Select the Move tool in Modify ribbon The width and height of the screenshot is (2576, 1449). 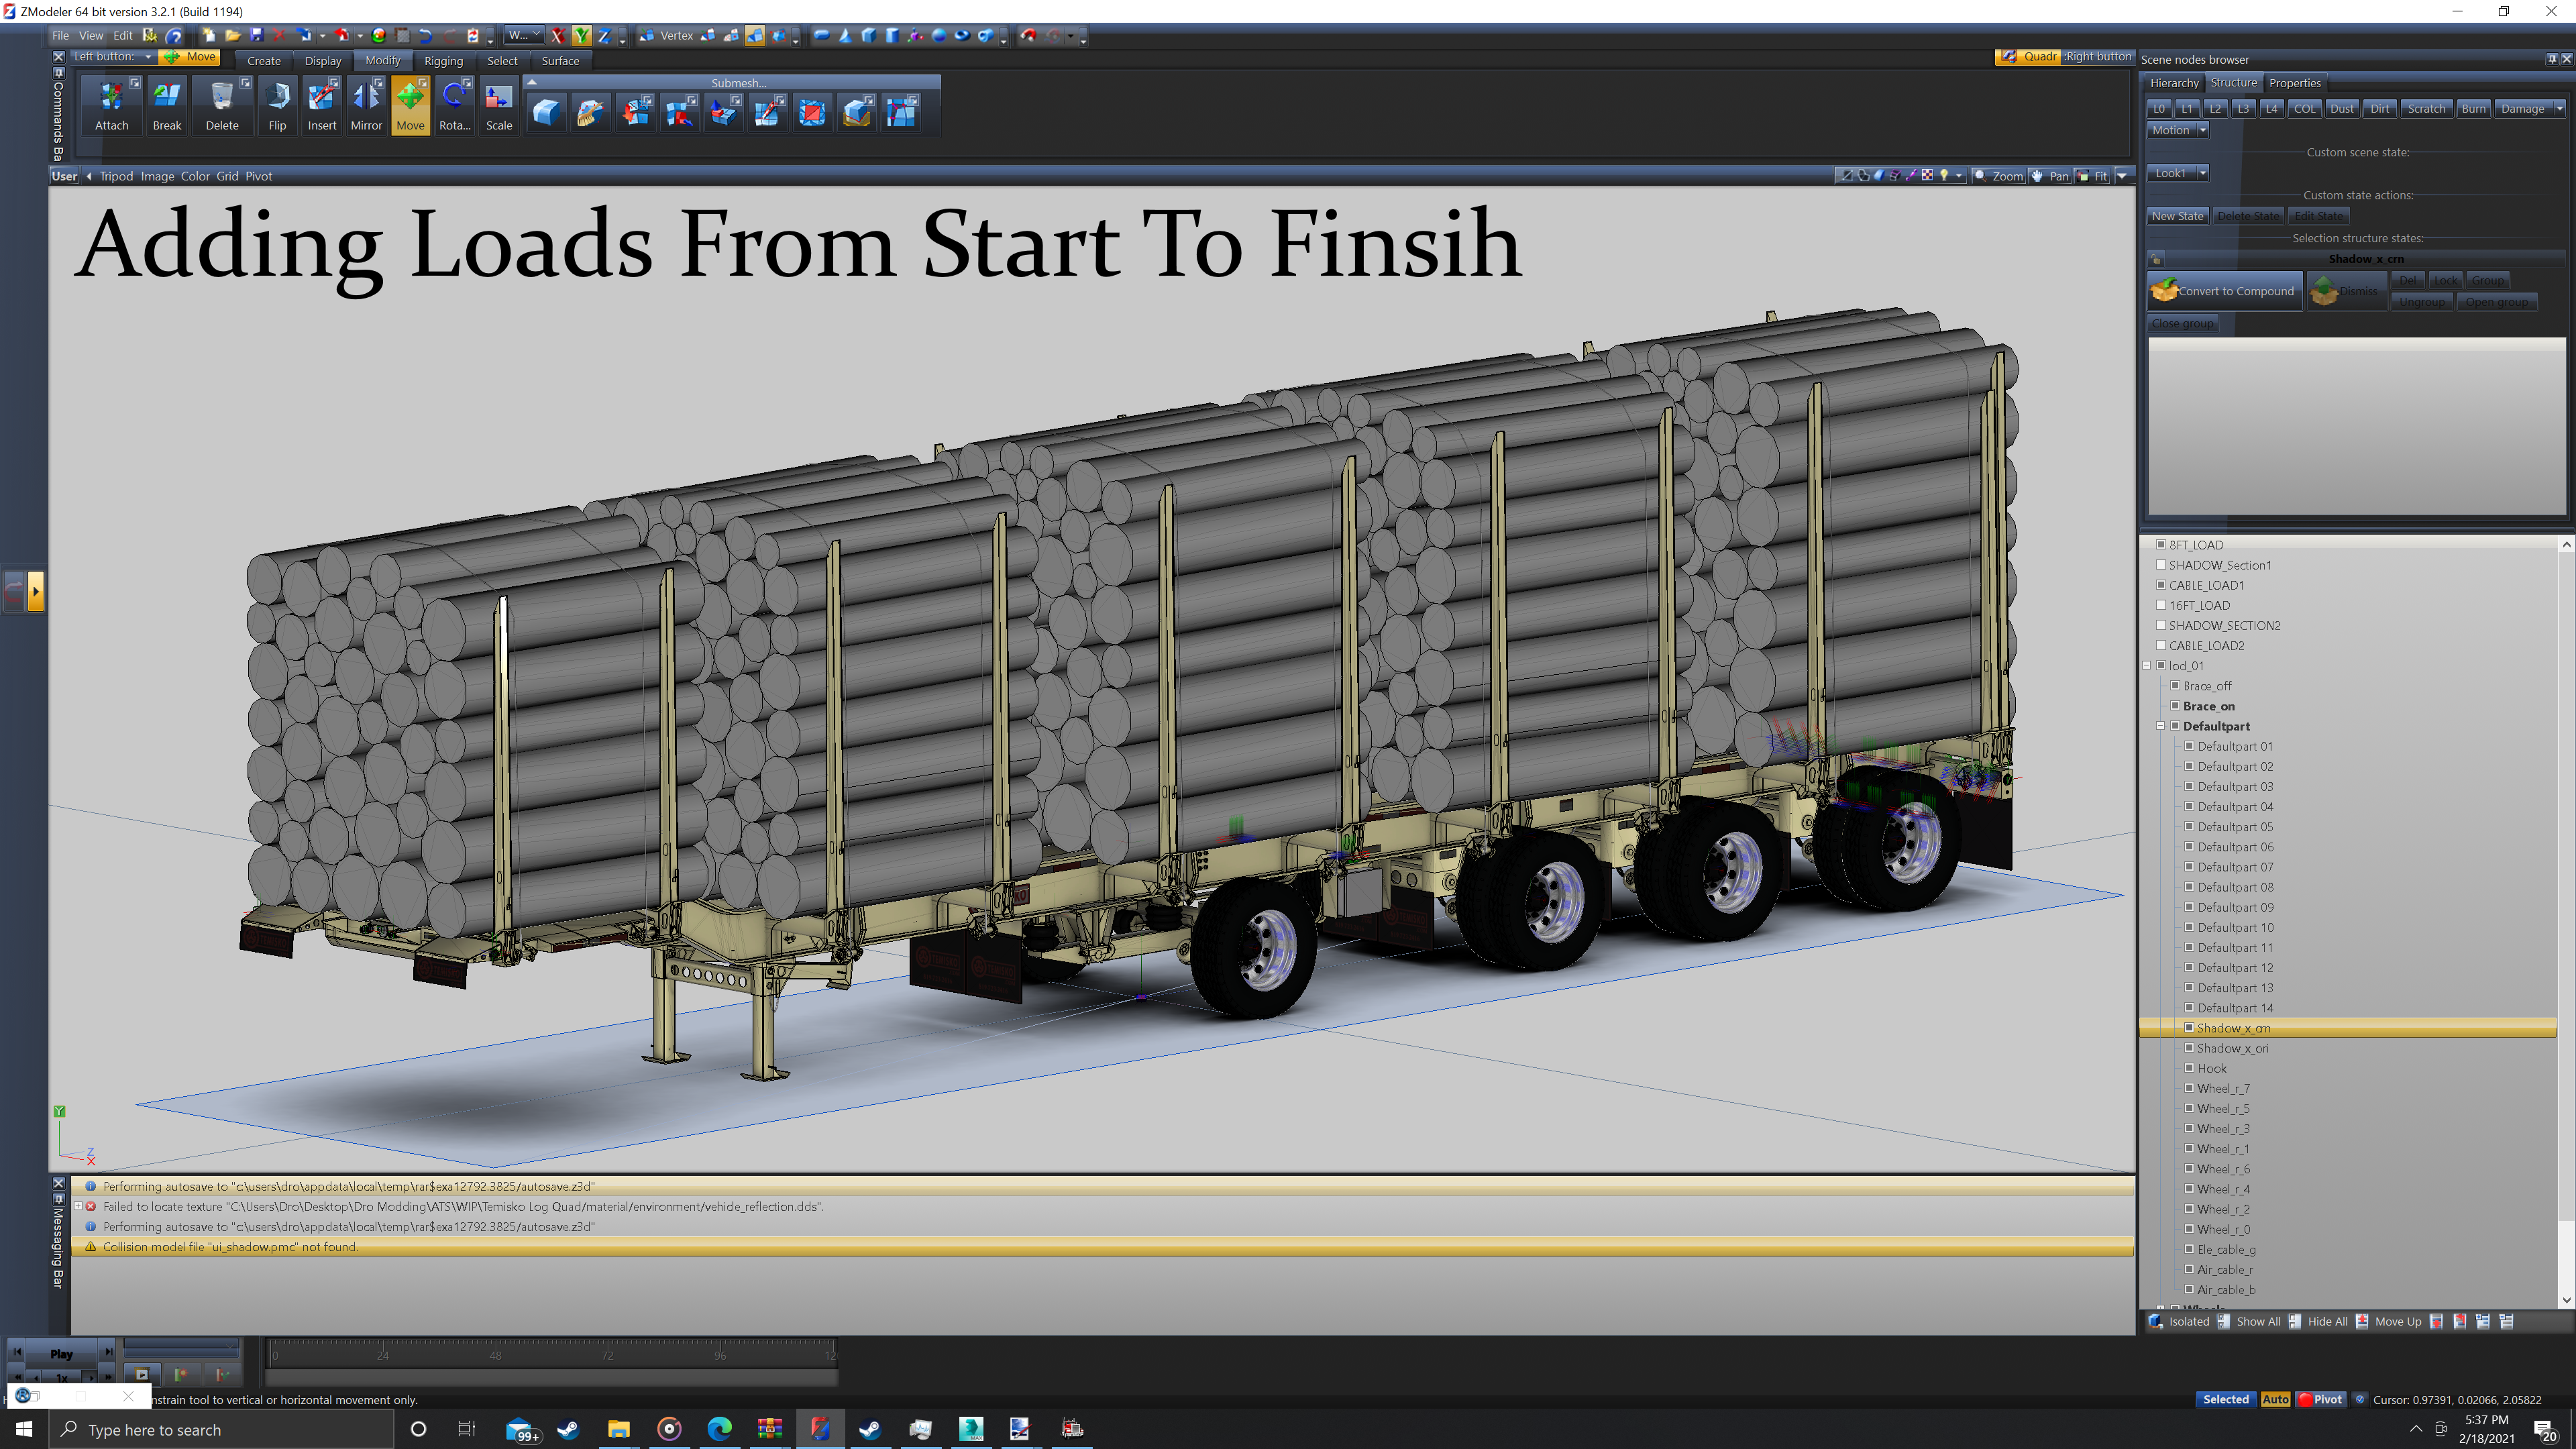[x=410, y=106]
